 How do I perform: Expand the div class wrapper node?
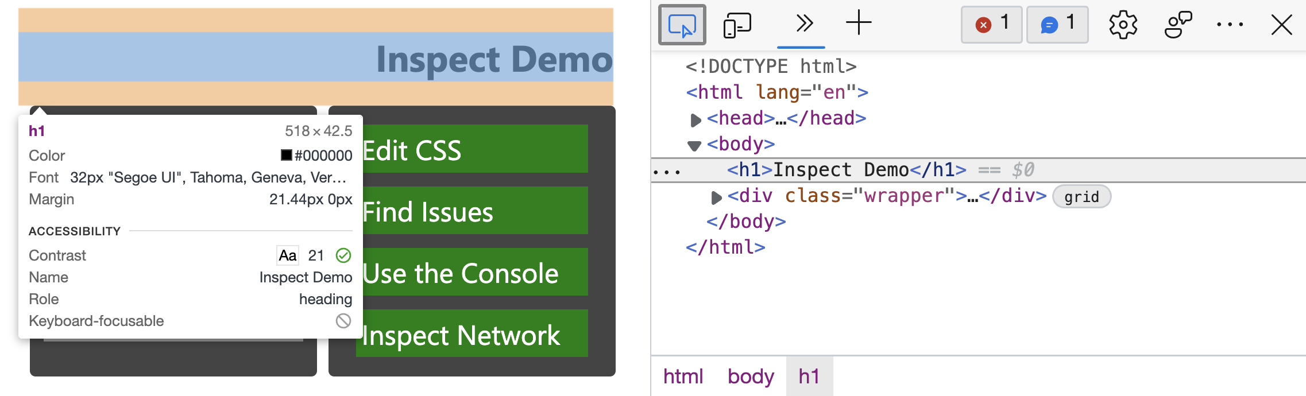[x=716, y=197]
